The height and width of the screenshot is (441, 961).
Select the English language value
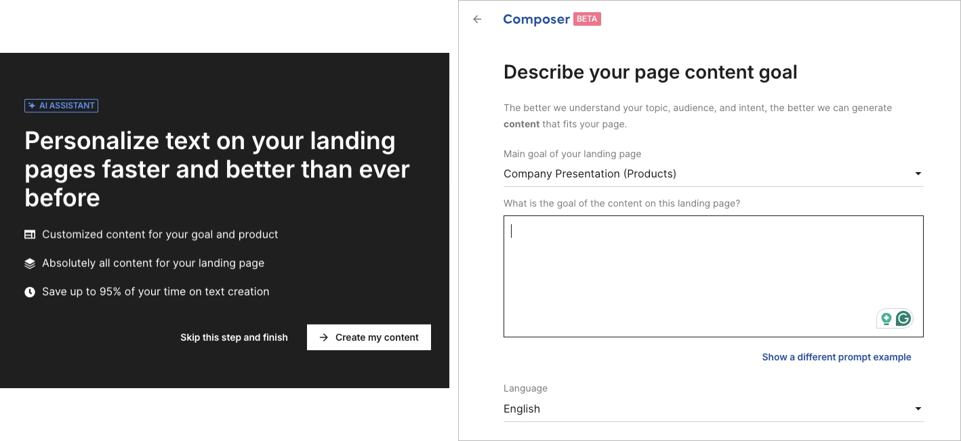[x=522, y=408]
